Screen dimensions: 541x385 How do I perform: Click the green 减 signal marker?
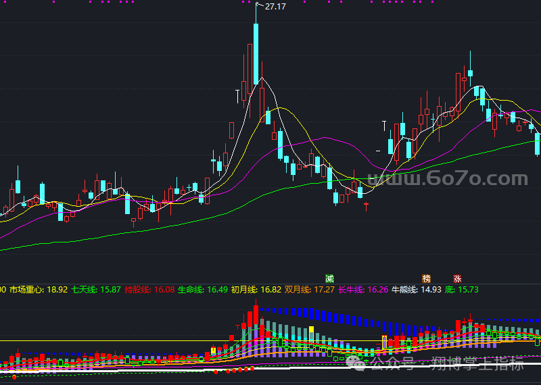(x=330, y=278)
